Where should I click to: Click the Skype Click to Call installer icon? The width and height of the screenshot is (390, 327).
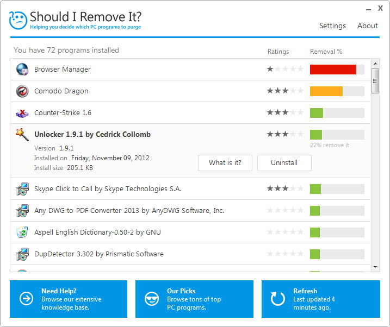click(x=22, y=189)
